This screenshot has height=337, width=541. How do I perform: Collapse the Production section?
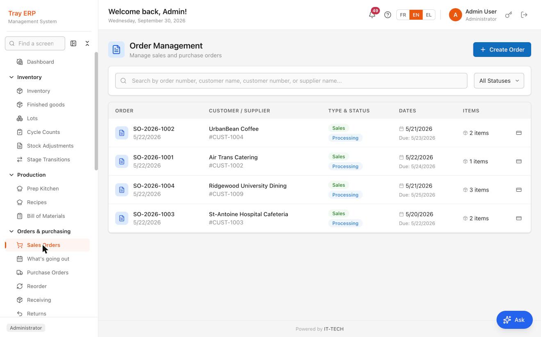coord(27,174)
